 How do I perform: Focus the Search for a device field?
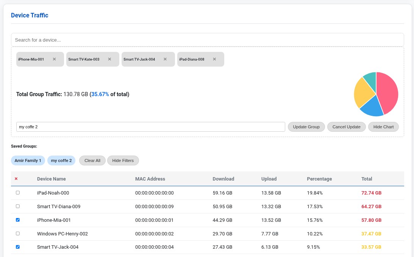[x=207, y=40]
